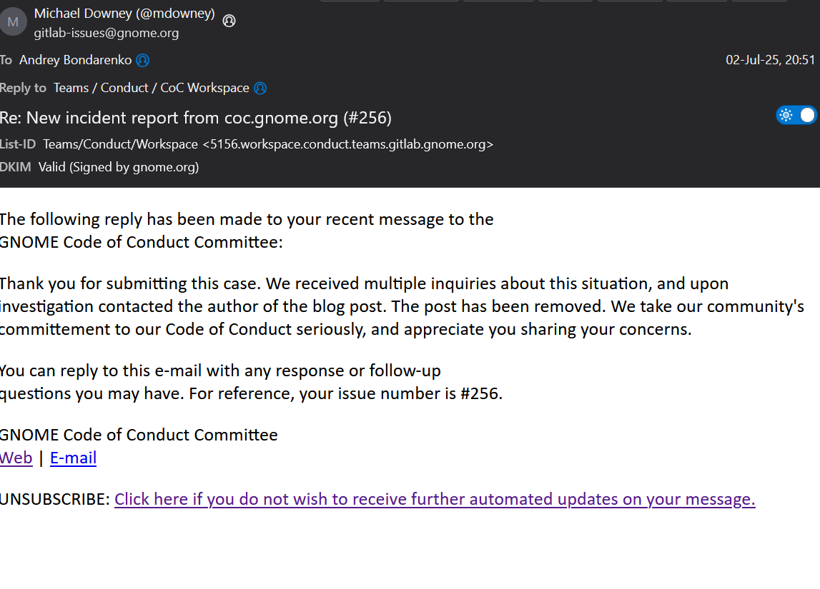The height and width of the screenshot is (589, 820).
Task: Click sender address gitlab-issues@gnome.org
Action: pyautogui.click(x=107, y=33)
